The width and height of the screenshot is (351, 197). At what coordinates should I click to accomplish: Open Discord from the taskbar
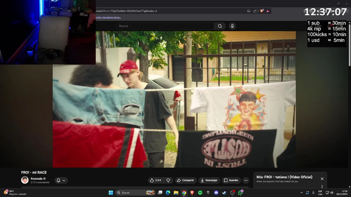tap(216, 193)
